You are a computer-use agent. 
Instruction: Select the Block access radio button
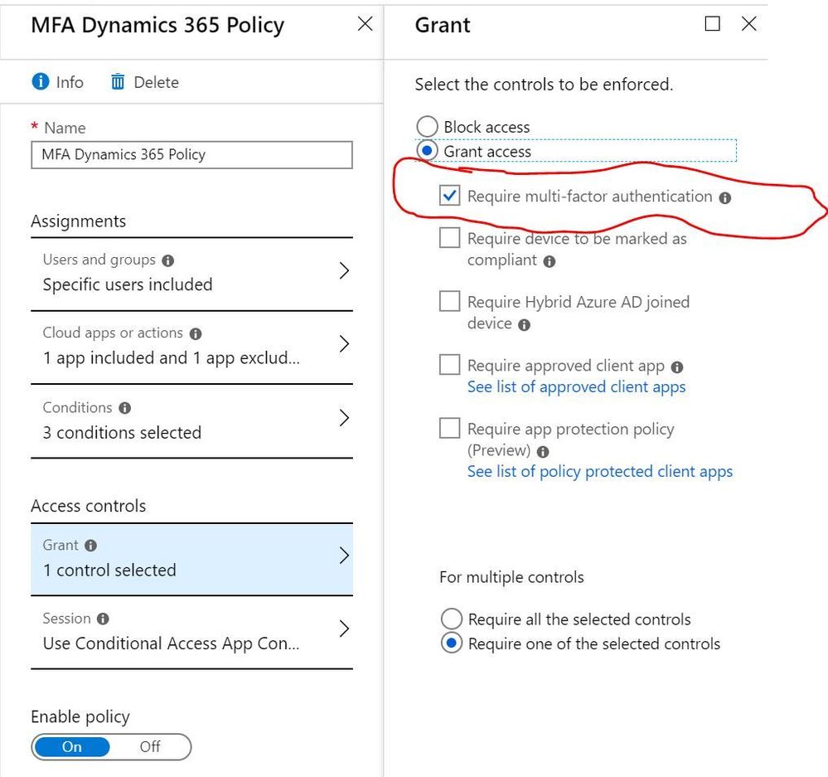427,127
